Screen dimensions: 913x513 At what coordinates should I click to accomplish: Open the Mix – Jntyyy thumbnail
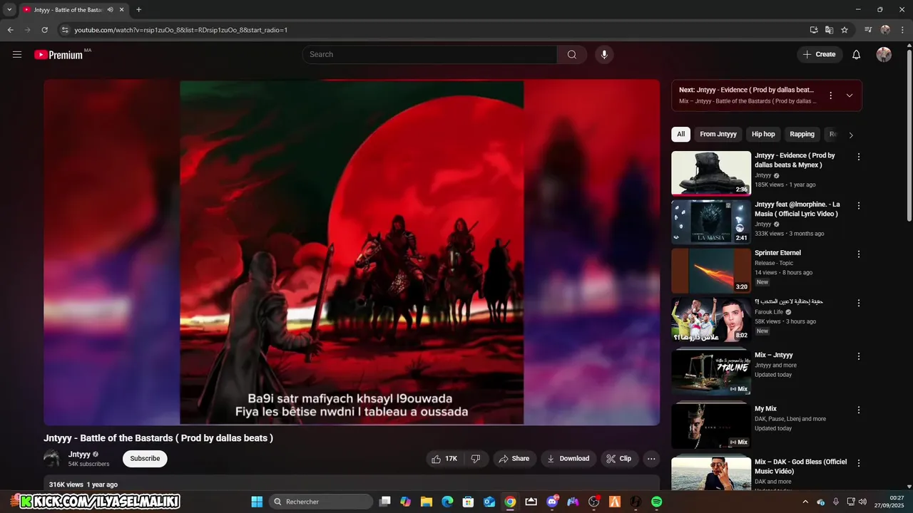(x=711, y=372)
